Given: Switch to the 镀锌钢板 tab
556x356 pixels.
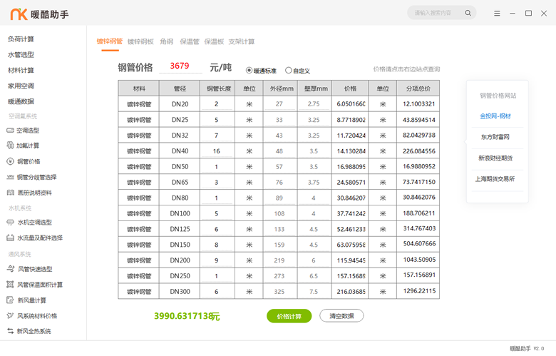Looking at the screenshot, I should pyautogui.click(x=140, y=42).
